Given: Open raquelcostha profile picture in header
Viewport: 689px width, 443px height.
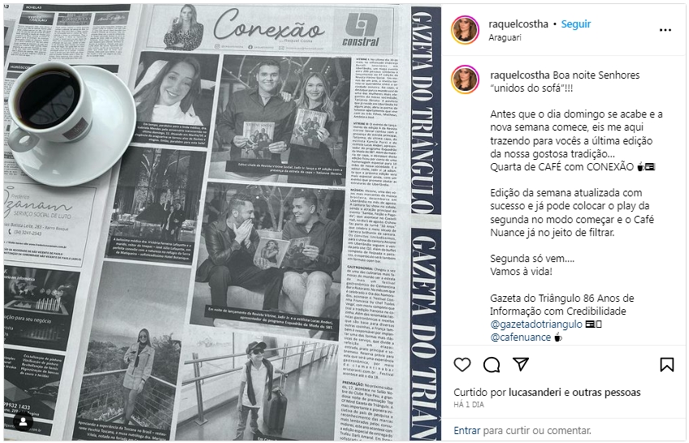Looking at the screenshot, I should [x=466, y=30].
